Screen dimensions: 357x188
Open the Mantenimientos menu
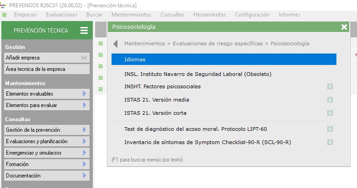131,15
